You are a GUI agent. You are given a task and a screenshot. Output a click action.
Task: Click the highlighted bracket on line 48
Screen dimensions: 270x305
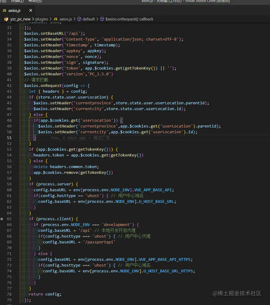[x=121, y=120]
